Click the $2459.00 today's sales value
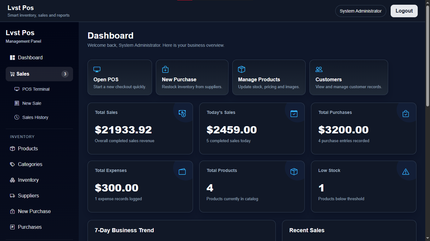430x241 pixels. [232, 130]
